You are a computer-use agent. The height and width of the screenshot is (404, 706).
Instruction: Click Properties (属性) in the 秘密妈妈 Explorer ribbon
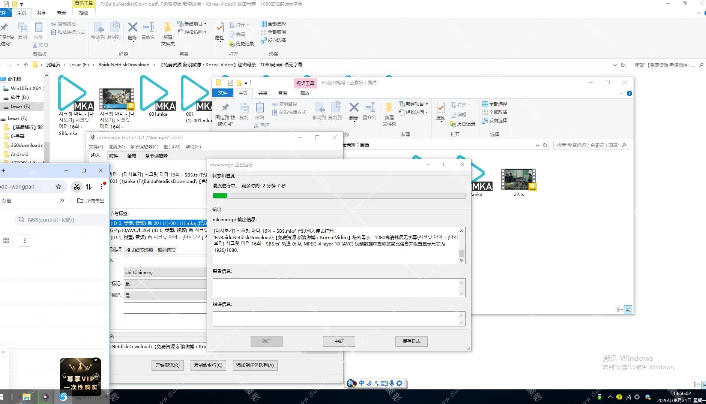[441, 112]
